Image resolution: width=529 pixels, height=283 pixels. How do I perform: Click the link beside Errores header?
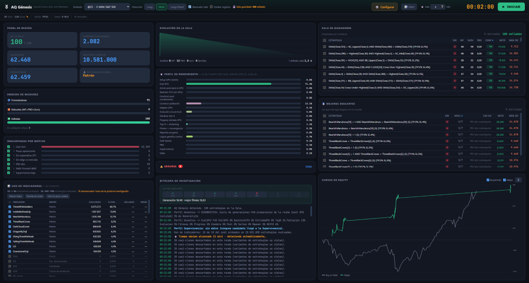coord(308,166)
